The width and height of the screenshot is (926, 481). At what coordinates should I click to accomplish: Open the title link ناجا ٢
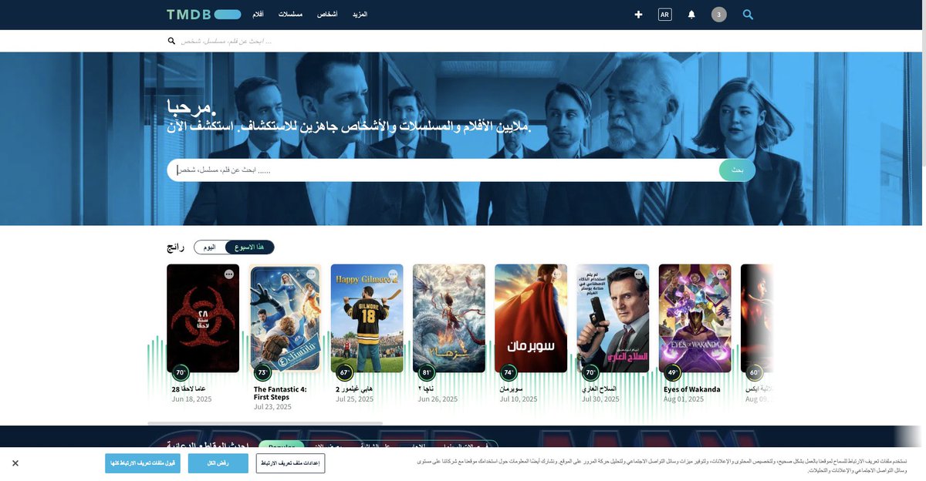click(x=424, y=389)
